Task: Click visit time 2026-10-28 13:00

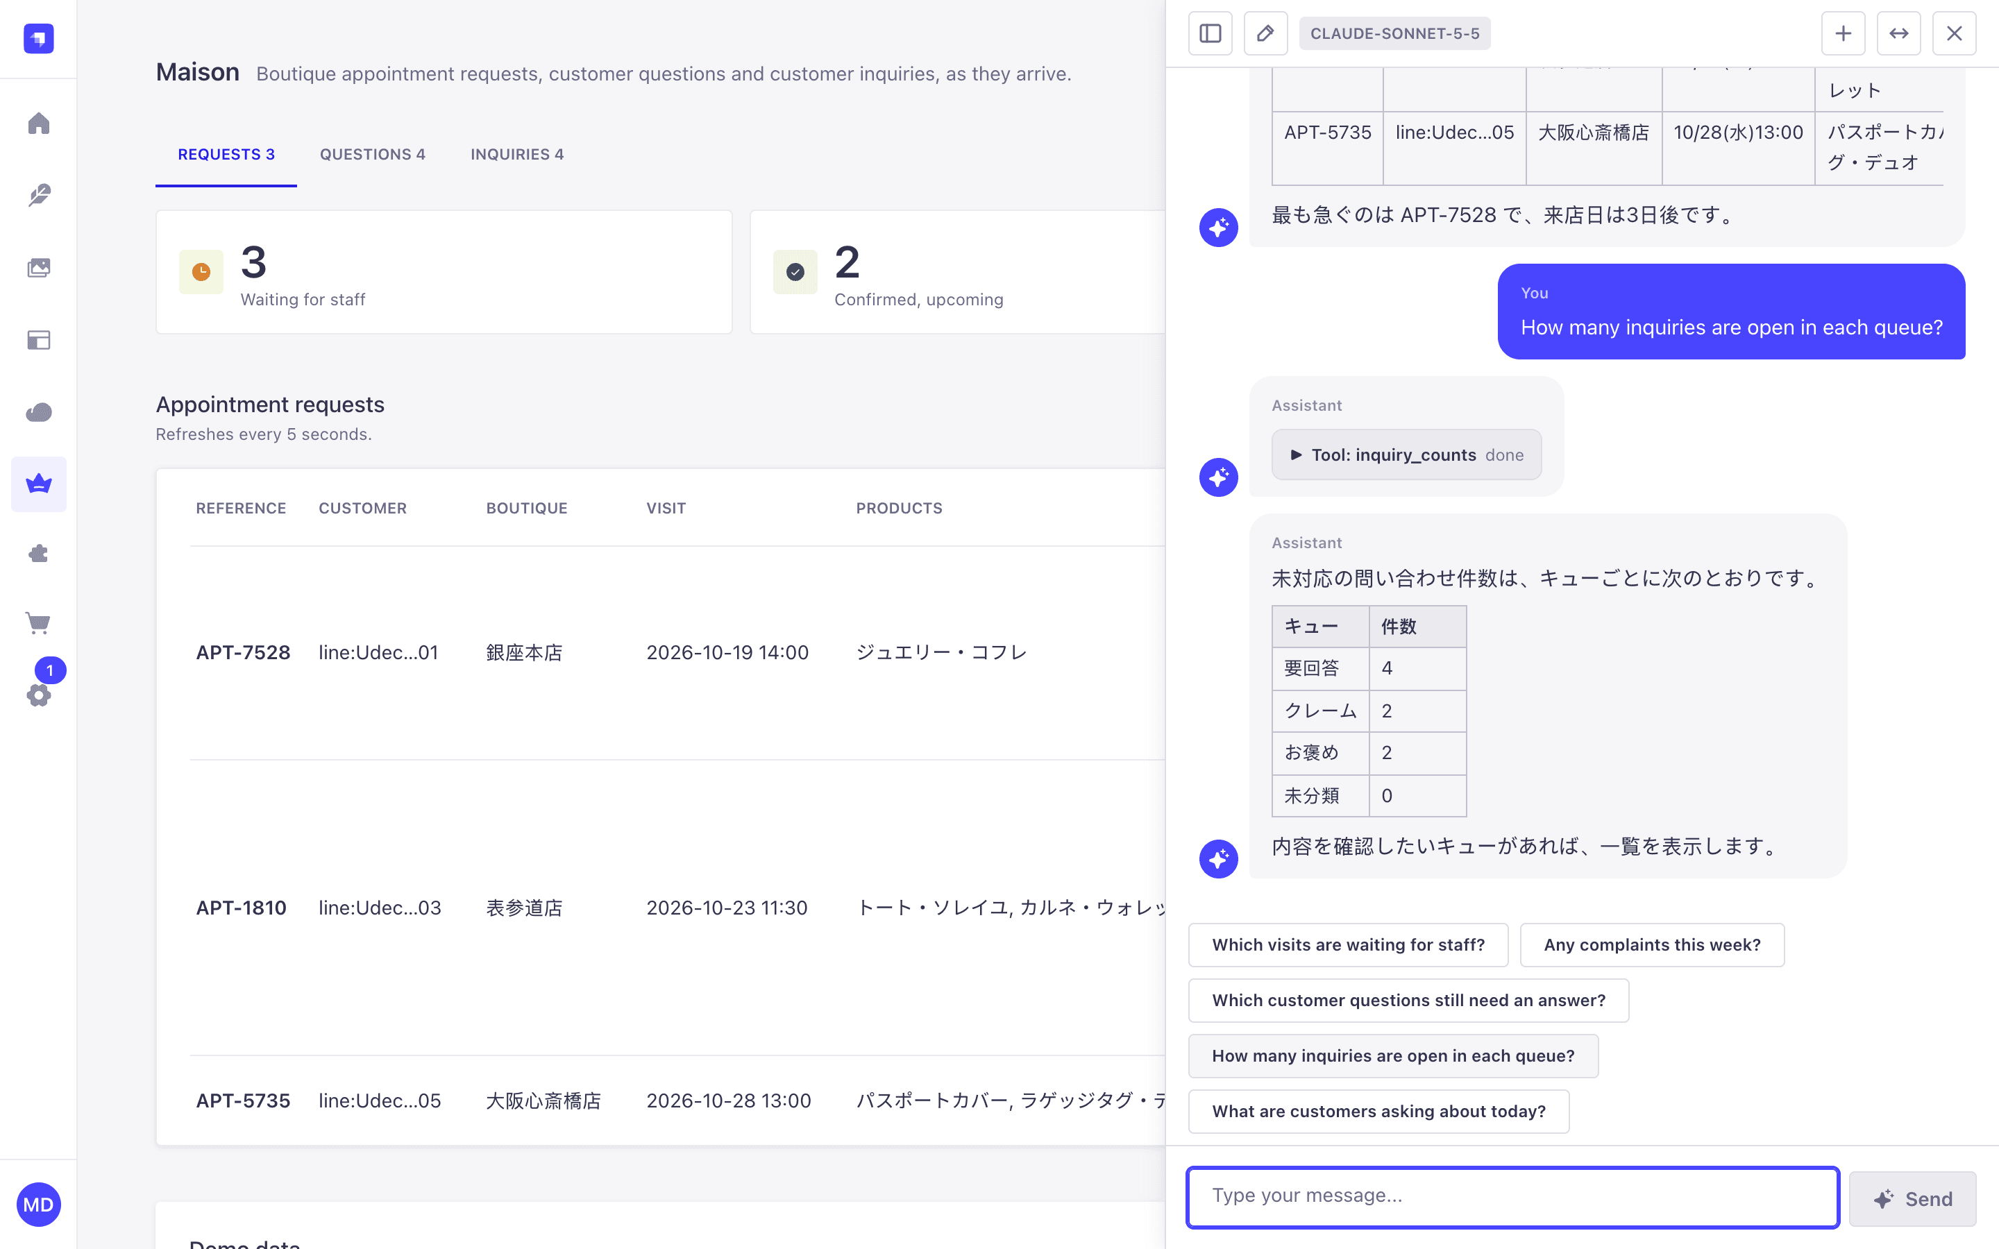Action: (x=729, y=1101)
